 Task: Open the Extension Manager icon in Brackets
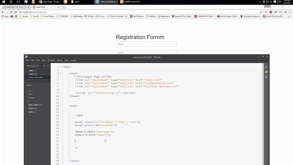tap(266, 72)
